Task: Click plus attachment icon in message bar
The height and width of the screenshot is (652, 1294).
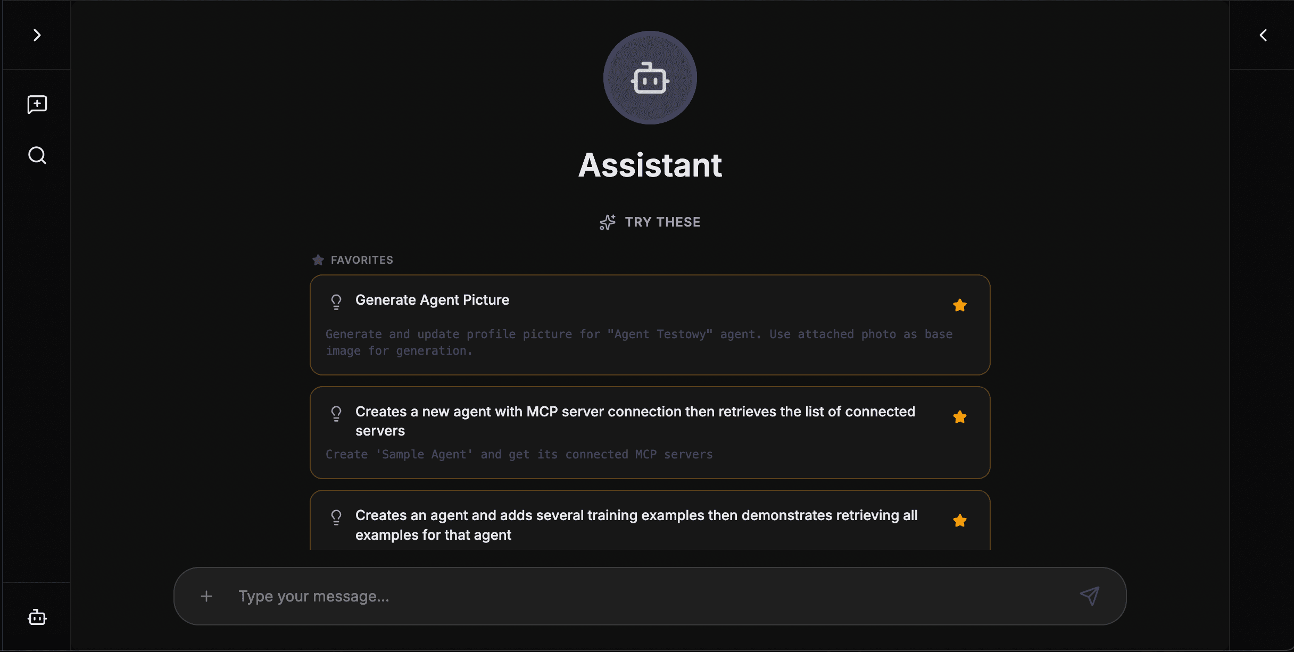Action: coord(206,596)
